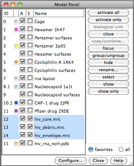The image size is (134, 166).
Task: Click the orange swatch next to Cyclophilin A 1AK4
Action: pyautogui.click(x=16, y=62)
